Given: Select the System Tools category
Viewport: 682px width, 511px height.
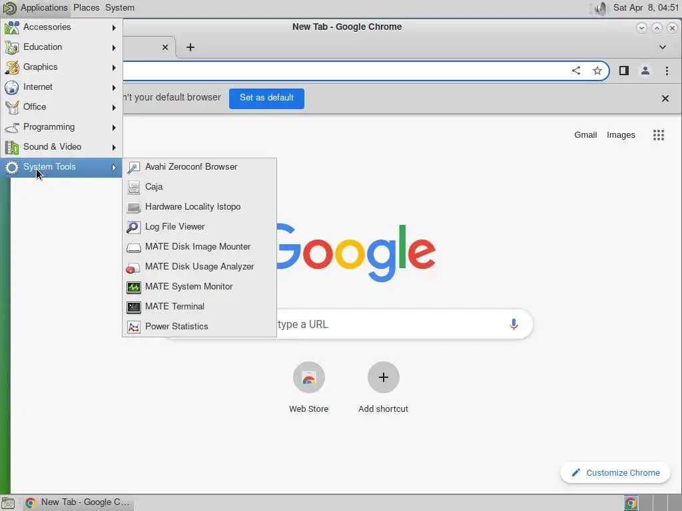Looking at the screenshot, I should coord(61,167).
